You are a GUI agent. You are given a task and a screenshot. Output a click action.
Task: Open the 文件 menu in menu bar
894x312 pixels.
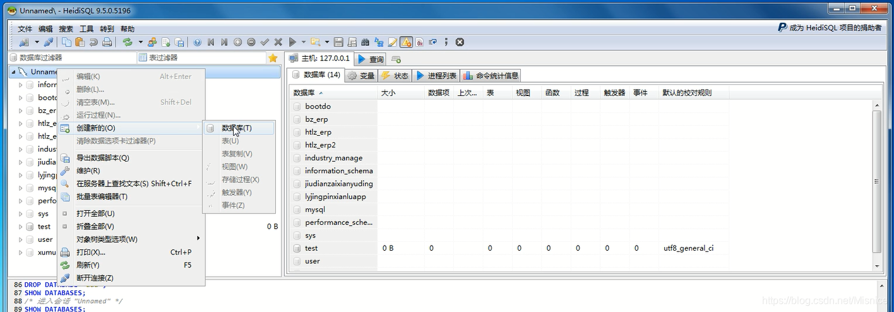(25, 29)
